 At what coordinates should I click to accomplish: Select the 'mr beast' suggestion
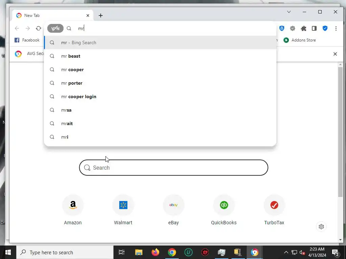coord(160,56)
